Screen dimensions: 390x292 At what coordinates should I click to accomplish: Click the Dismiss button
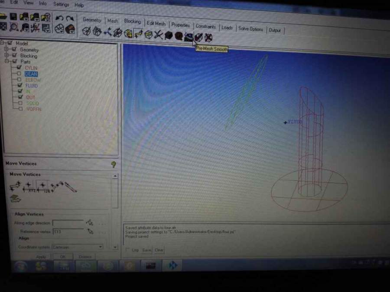coord(85,257)
